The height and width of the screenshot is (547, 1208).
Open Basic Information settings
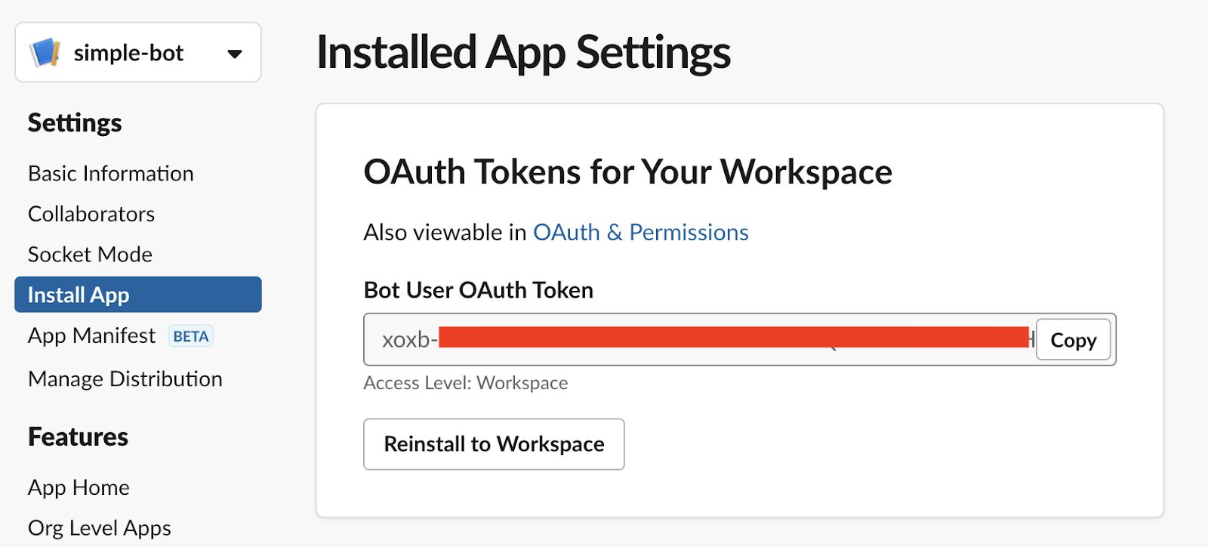point(111,174)
